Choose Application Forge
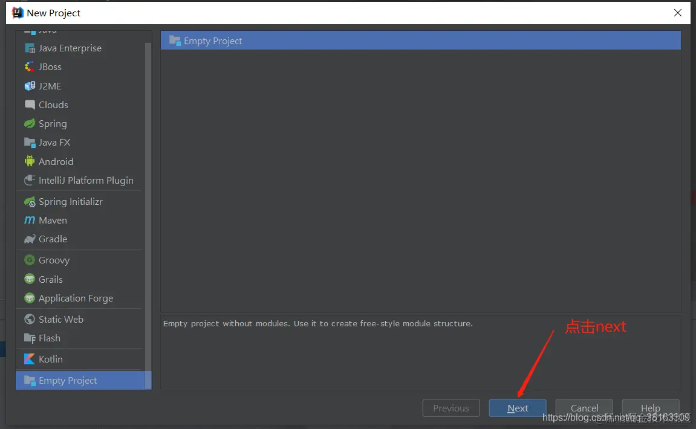Screen dimensions: 696x429 point(80,298)
